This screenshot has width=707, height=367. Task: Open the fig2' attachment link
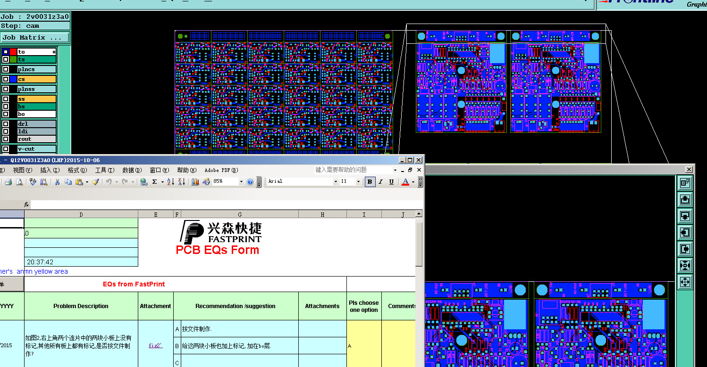click(x=155, y=345)
